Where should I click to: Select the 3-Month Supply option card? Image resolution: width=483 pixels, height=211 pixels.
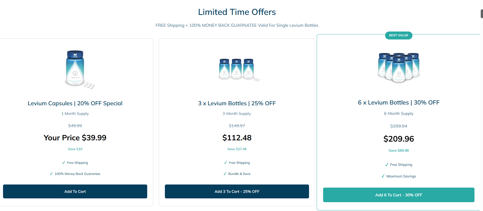tap(237, 113)
